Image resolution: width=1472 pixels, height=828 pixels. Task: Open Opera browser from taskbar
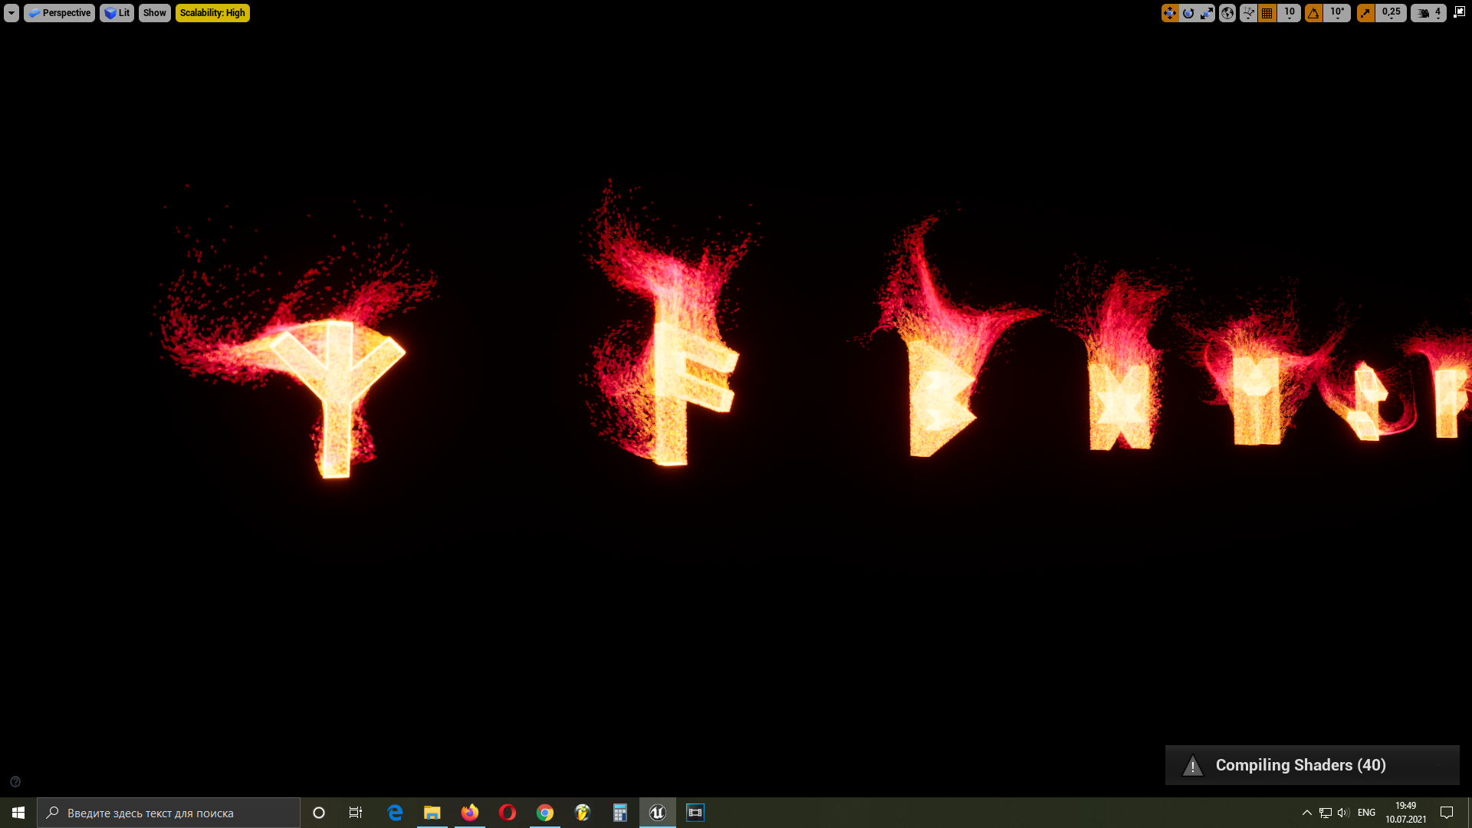(x=508, y=813)
